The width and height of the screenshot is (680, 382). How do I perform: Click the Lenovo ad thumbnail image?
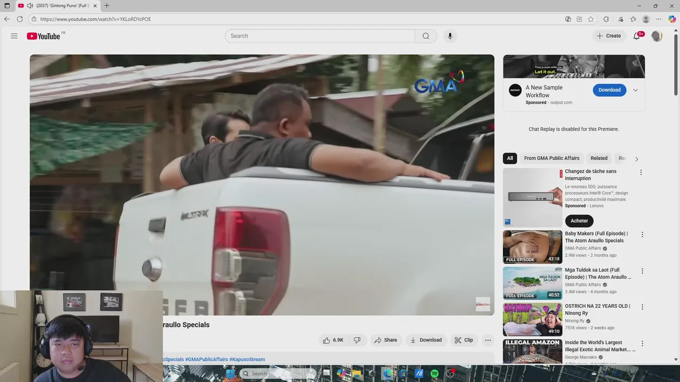532,197
